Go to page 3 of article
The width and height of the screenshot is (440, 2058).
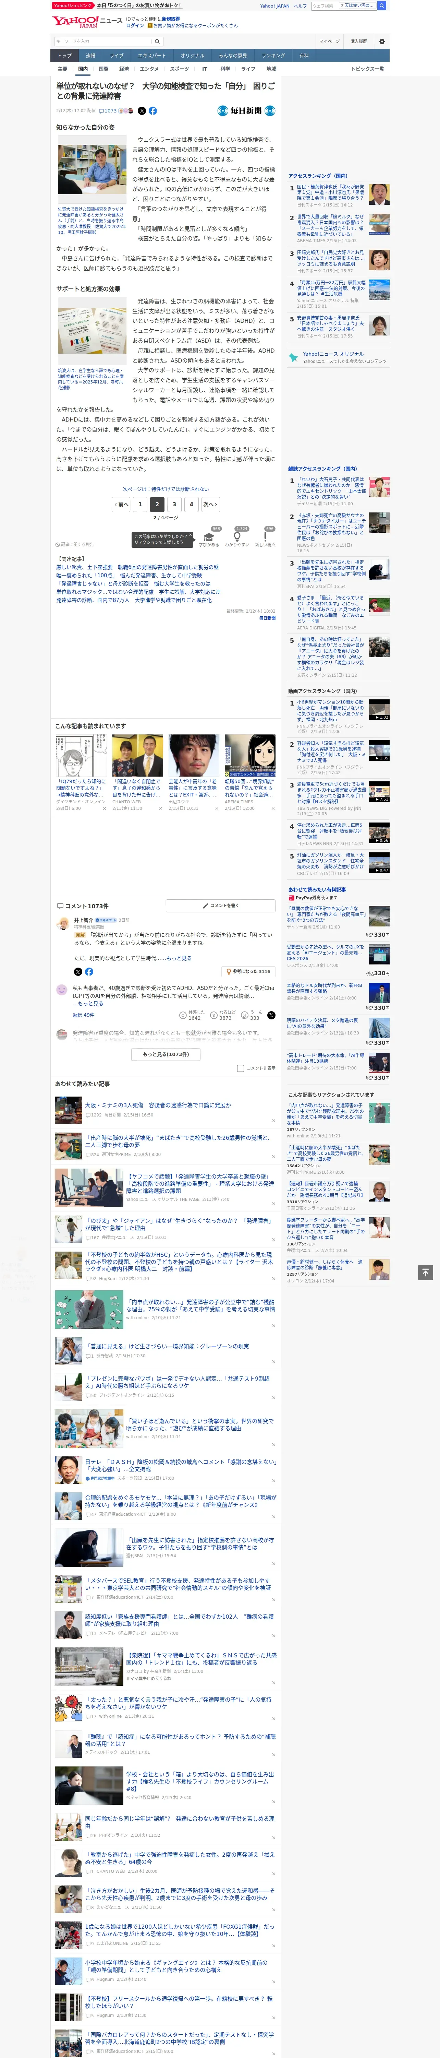174,504
